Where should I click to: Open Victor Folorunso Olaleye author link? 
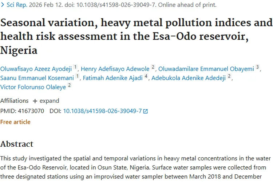point(33,87)
